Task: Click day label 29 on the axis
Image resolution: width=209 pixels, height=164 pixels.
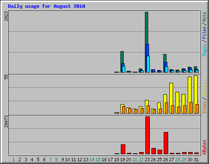Action: [184, 159]
